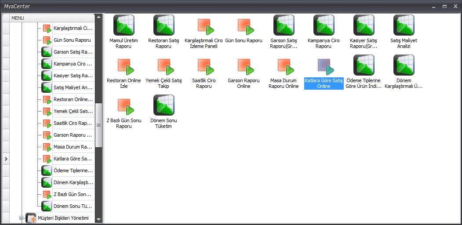This screenshot has height=225, width=462.
Task: Select Garson Satış Ra… tree row
Action: point(73,52)
